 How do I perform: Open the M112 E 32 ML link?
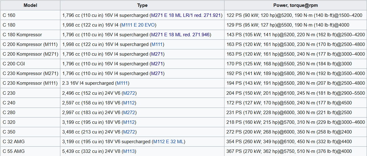pyautogui.click(x=168, y=142)
